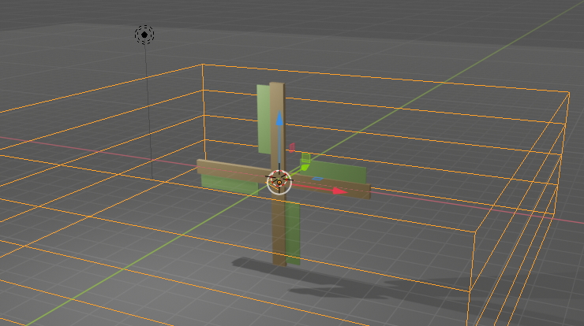Screen dimensions: 584x326
Task: Click the white free-move gizmo circle
Action: (x=279, y=182)
